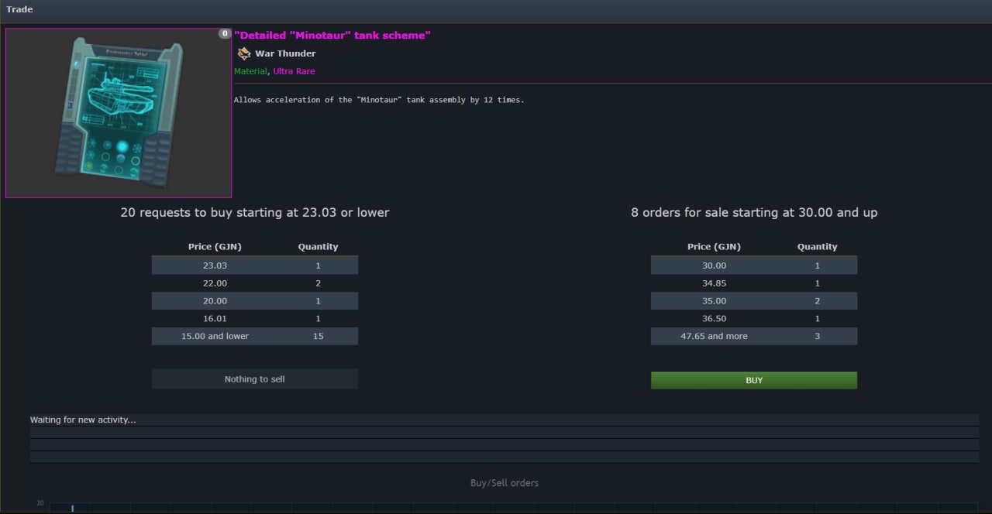Click Quantity header in sale orders table
Image resolution: width=992 pixels, height=514 pixels.
[x=818, y=247]
